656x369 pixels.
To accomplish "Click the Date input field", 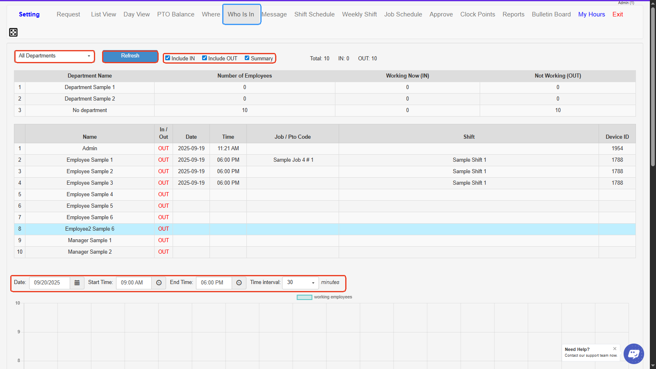I will (49, 283).
